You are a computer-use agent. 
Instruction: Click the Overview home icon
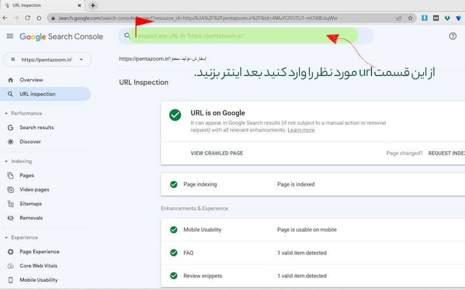pos(10,80)
